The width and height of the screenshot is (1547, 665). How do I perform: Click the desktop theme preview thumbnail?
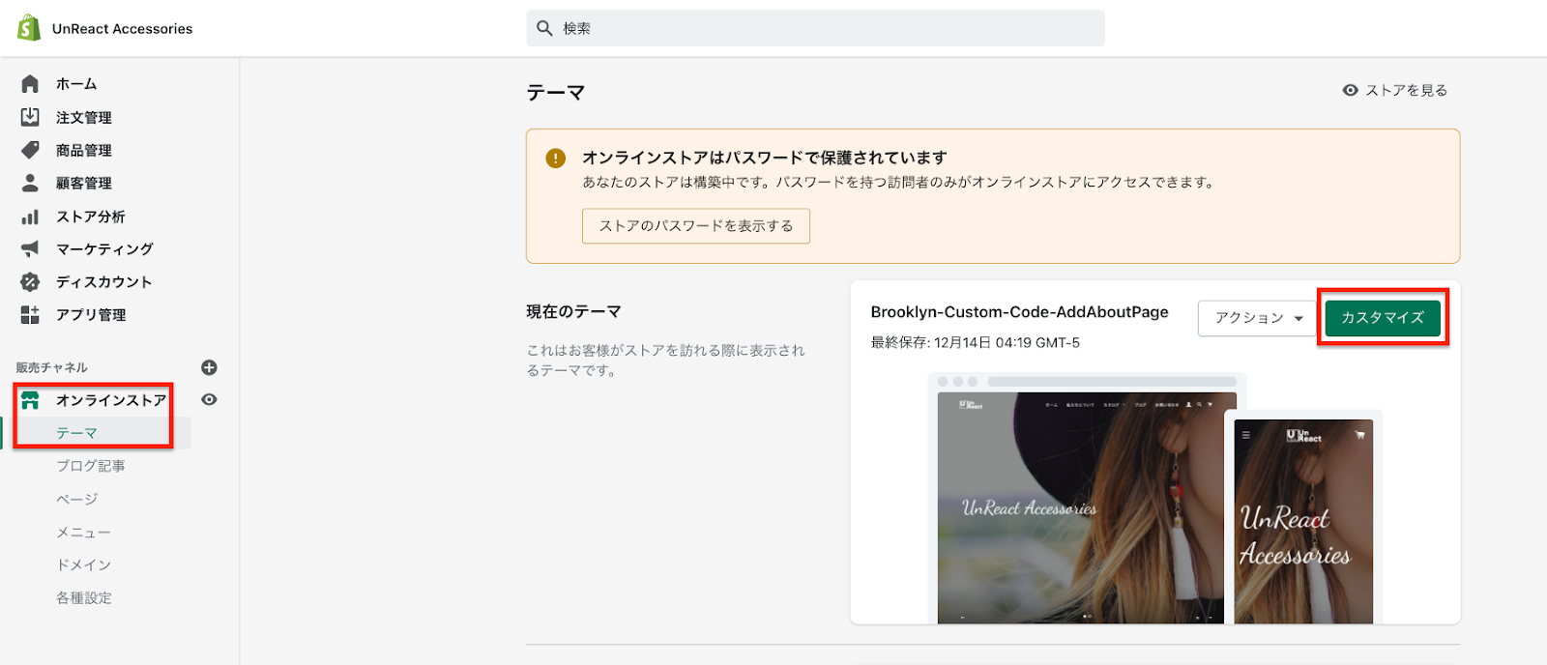[1078, 503]
